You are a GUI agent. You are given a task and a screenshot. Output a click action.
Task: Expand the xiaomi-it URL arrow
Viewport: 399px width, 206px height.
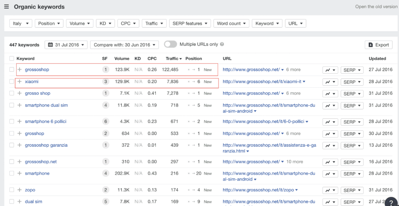click(304, 82)
